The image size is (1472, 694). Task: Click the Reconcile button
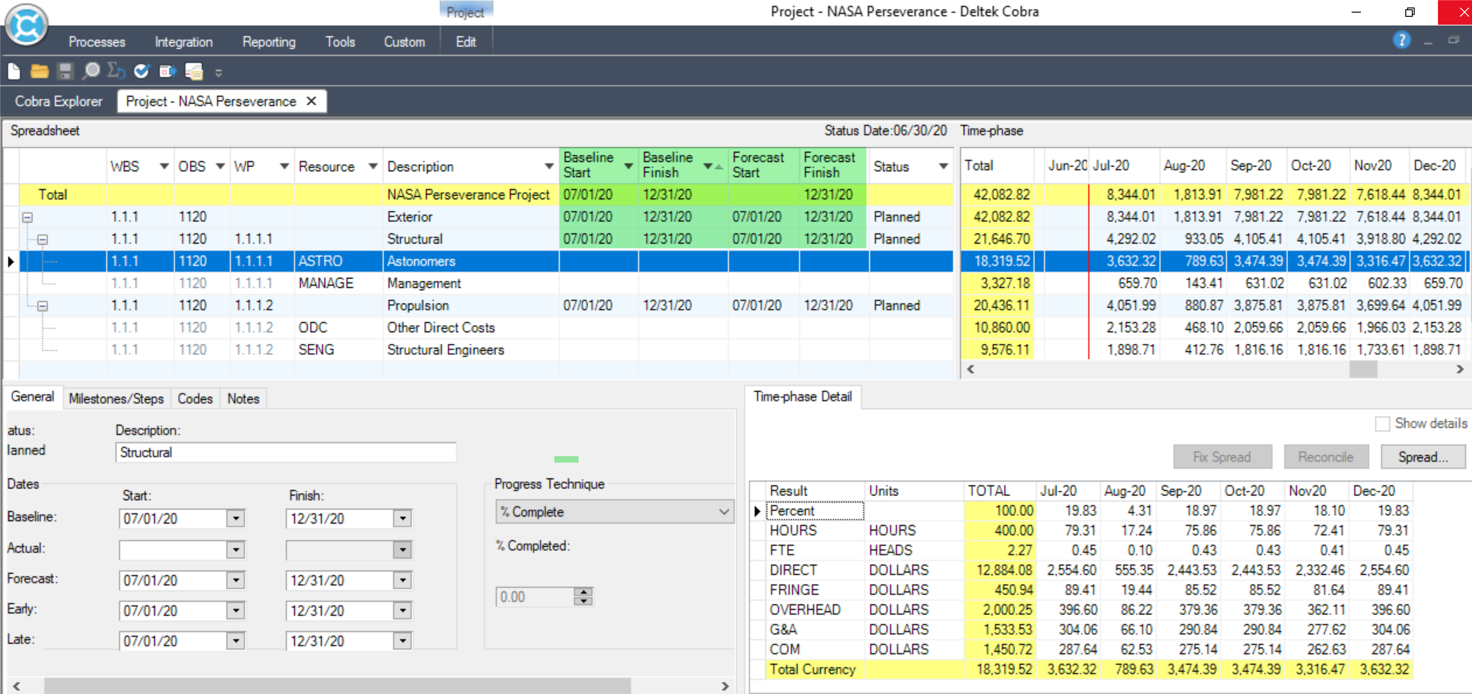pos(1325,457)
